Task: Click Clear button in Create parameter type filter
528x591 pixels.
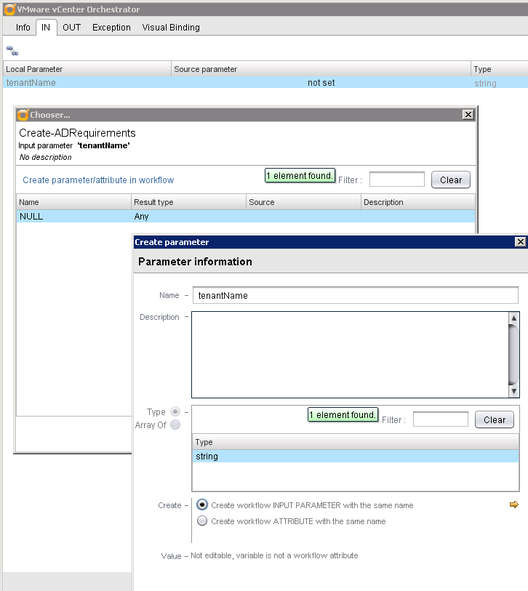Action: (x=494, y=419)
